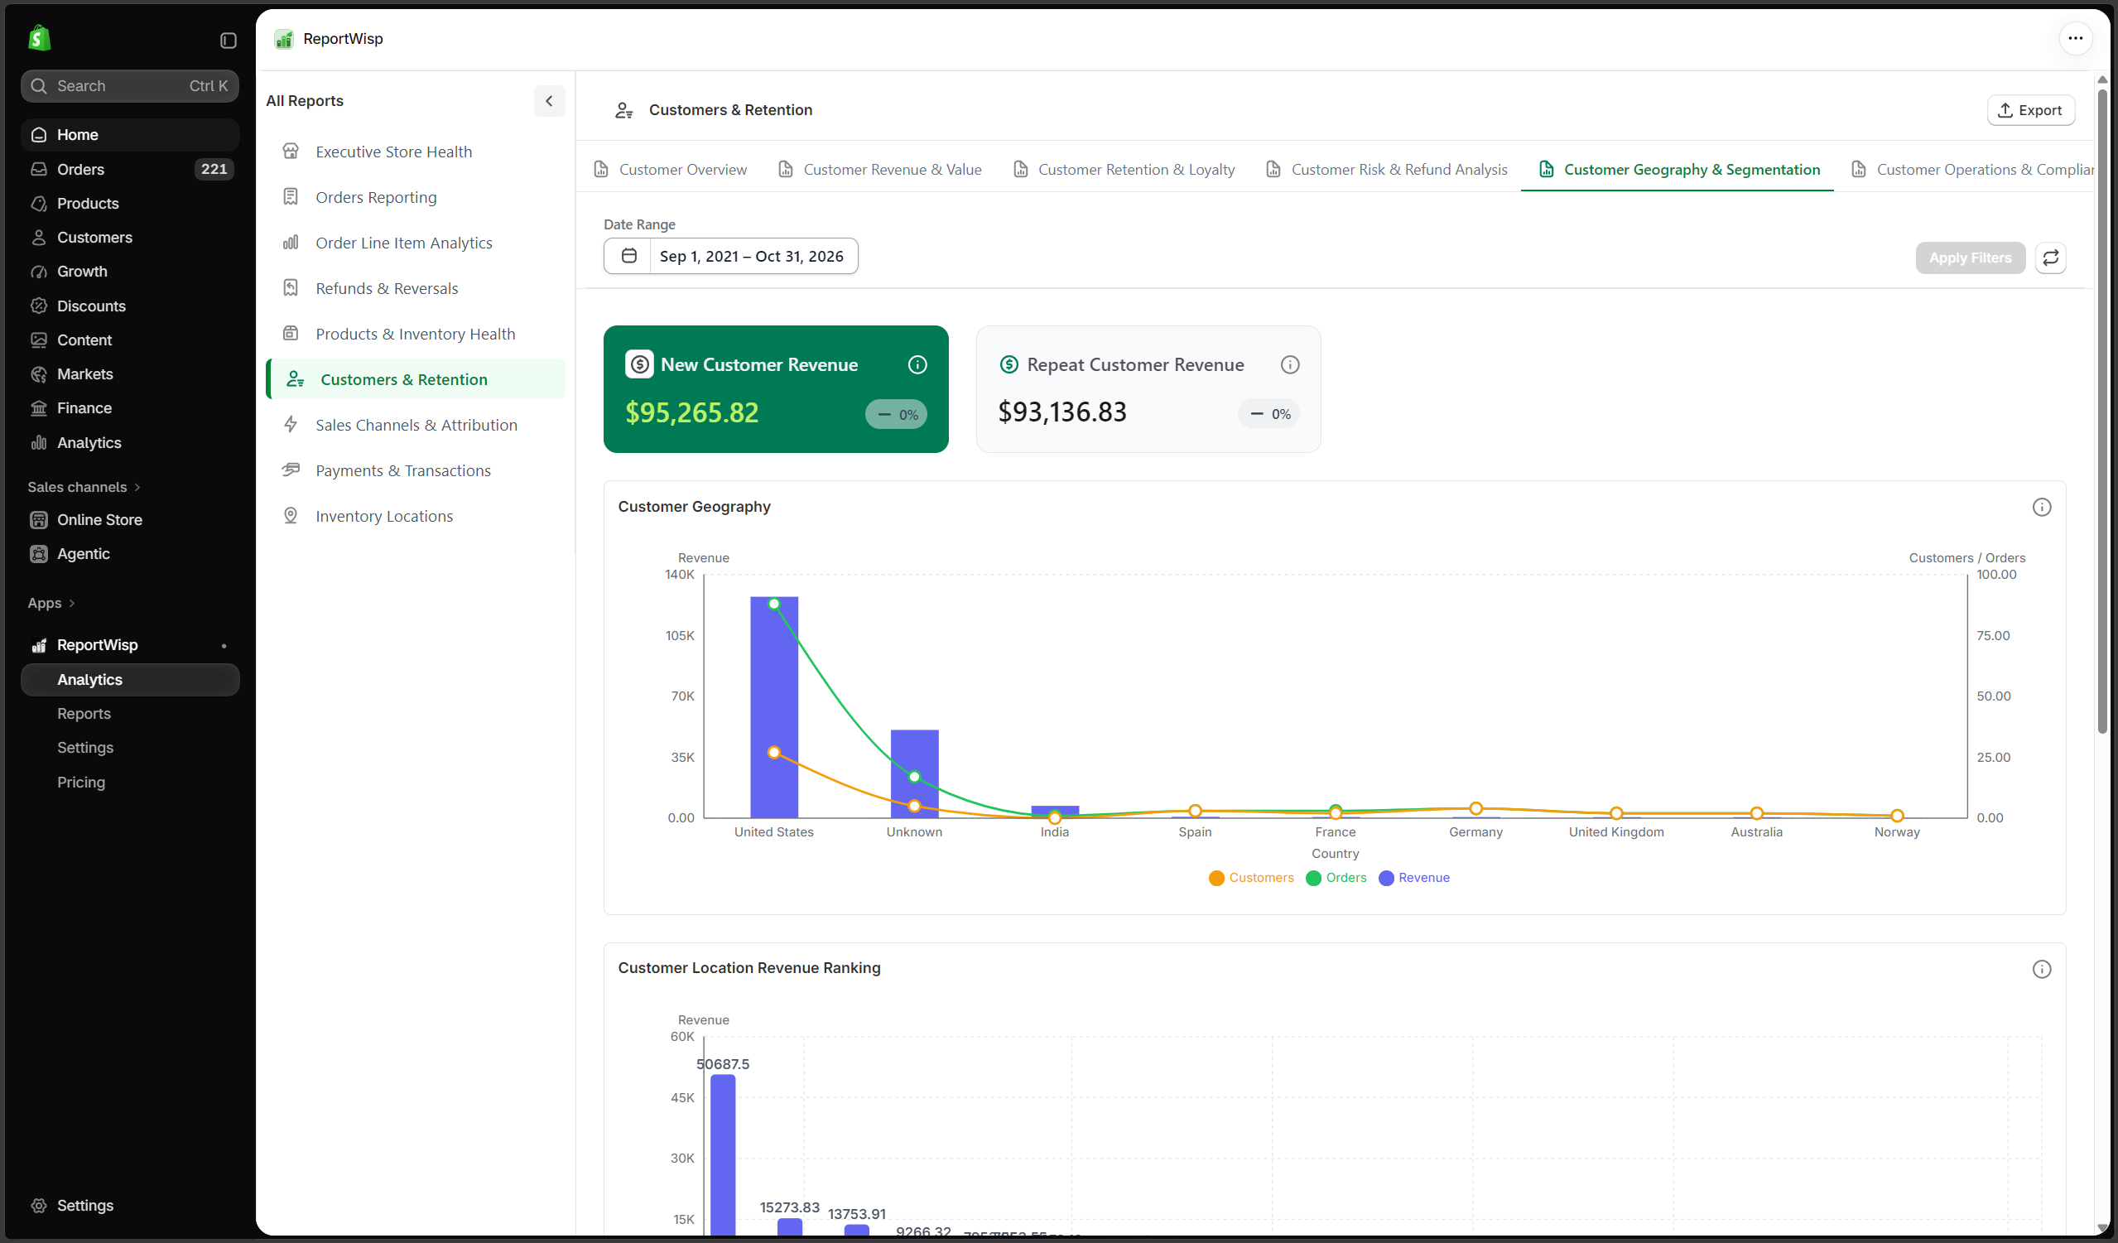Toggle Revenue series in chart legend

pyautogui.click(x=1413, y=878)
